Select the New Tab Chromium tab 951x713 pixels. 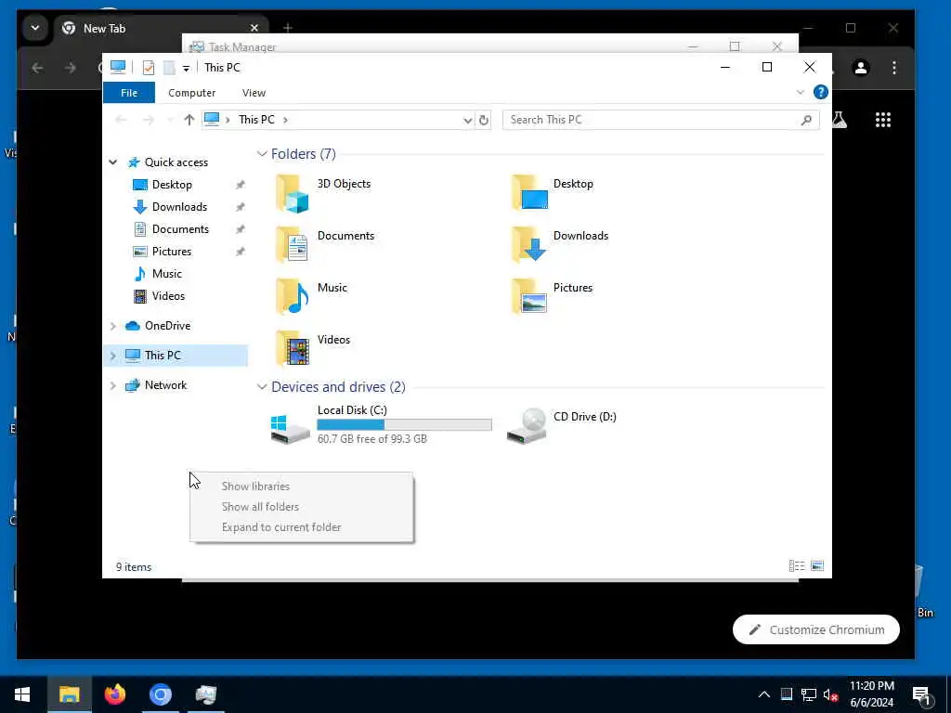tap(161, 29)
